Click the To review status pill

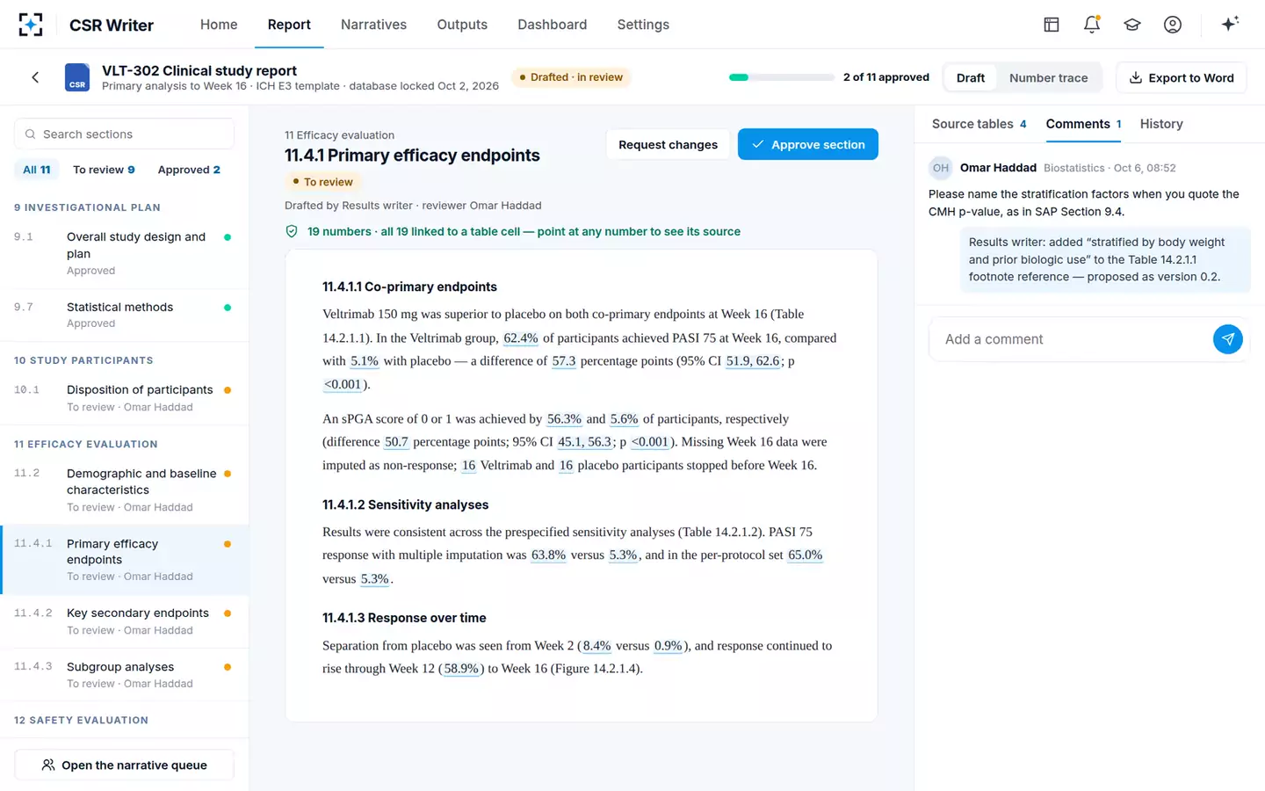click(x=322, y=182)
